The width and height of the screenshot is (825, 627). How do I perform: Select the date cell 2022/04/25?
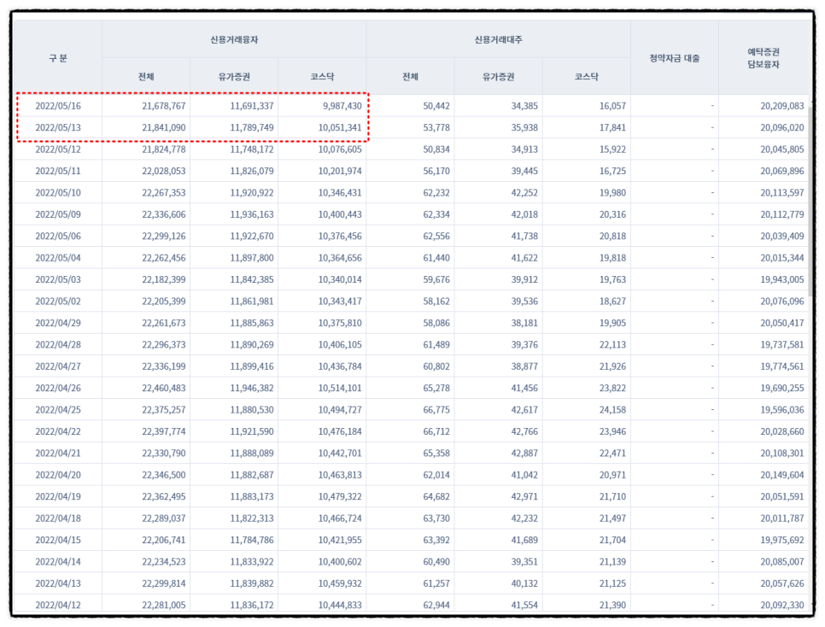(58, 409)
